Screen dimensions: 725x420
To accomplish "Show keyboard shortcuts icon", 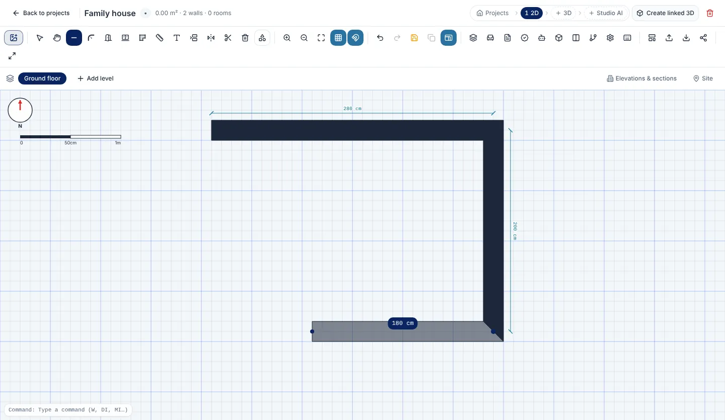I will coord(627,38).
